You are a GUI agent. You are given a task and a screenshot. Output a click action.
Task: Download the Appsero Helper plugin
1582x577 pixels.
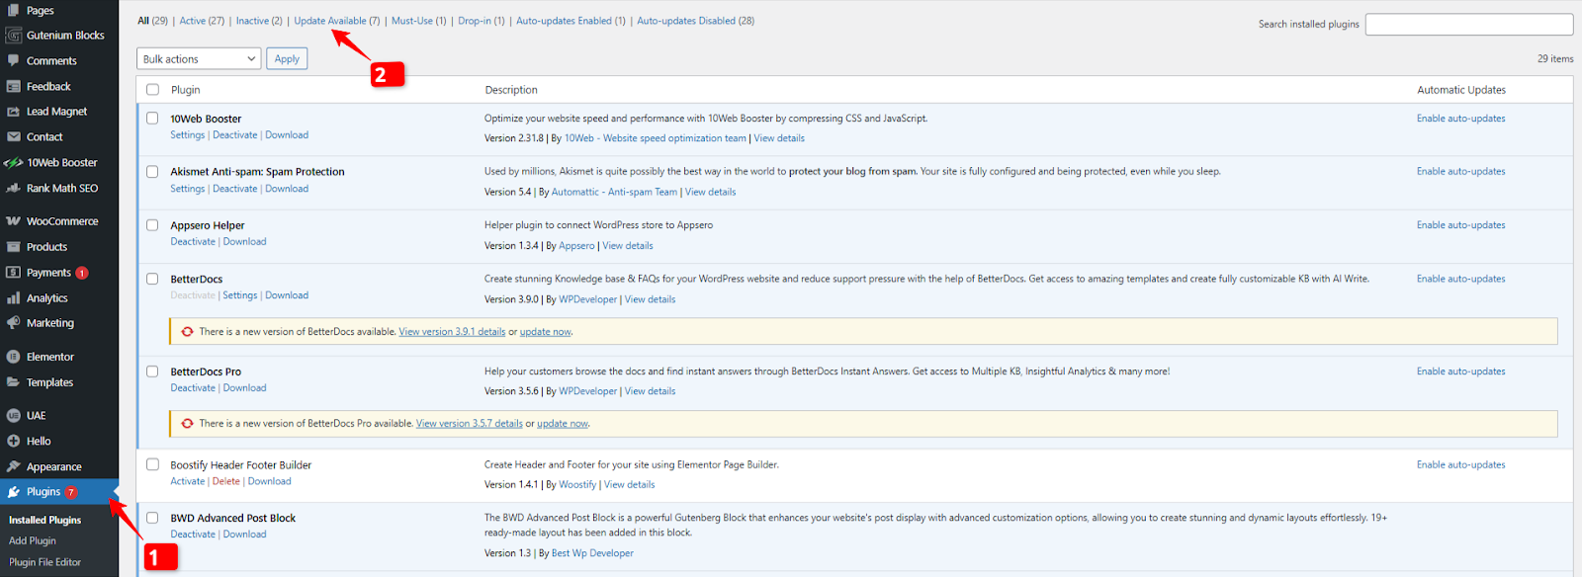[x=245, y=242]
